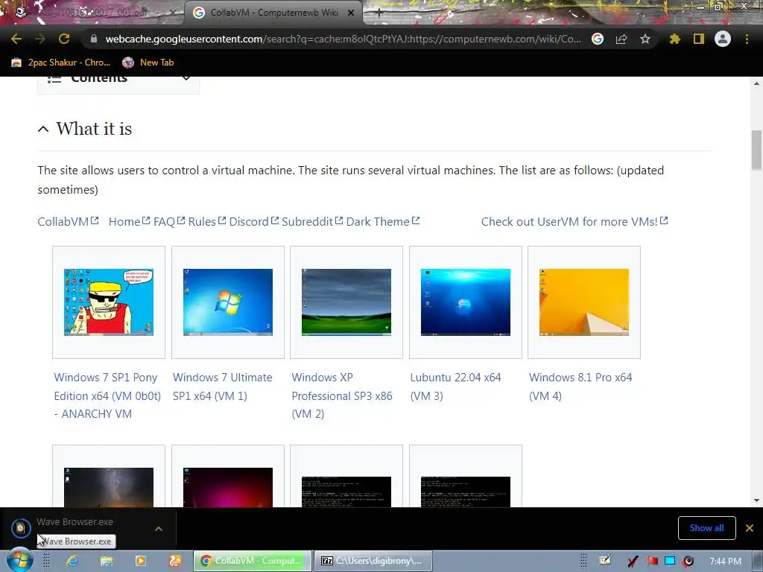
Task: Open the thumbnail with the magenta wallpaper
Action: point(228,487)
